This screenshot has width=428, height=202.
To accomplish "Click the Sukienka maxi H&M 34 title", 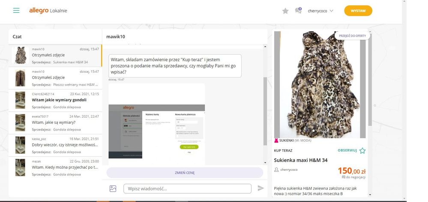I will (x=301, y=160).
